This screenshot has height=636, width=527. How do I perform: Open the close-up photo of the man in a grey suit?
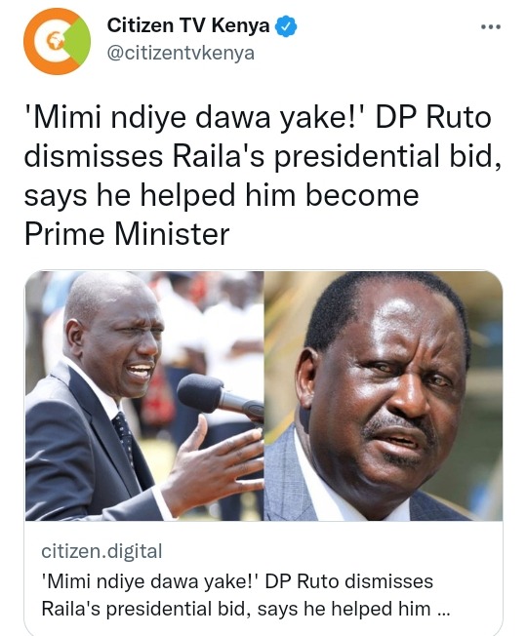click(x=384, y=395)
